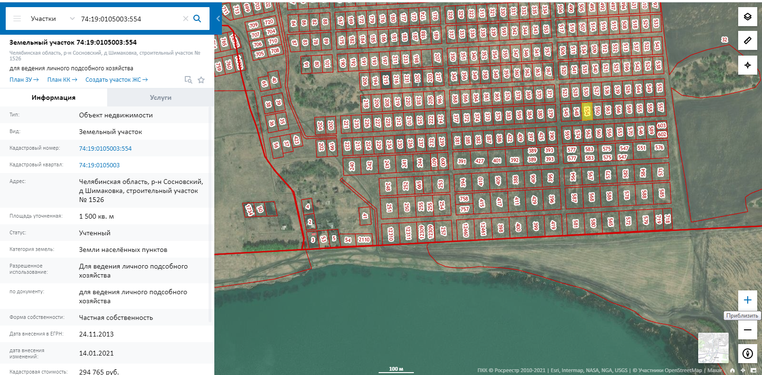Zoom in with the plus button

(748, 300)
